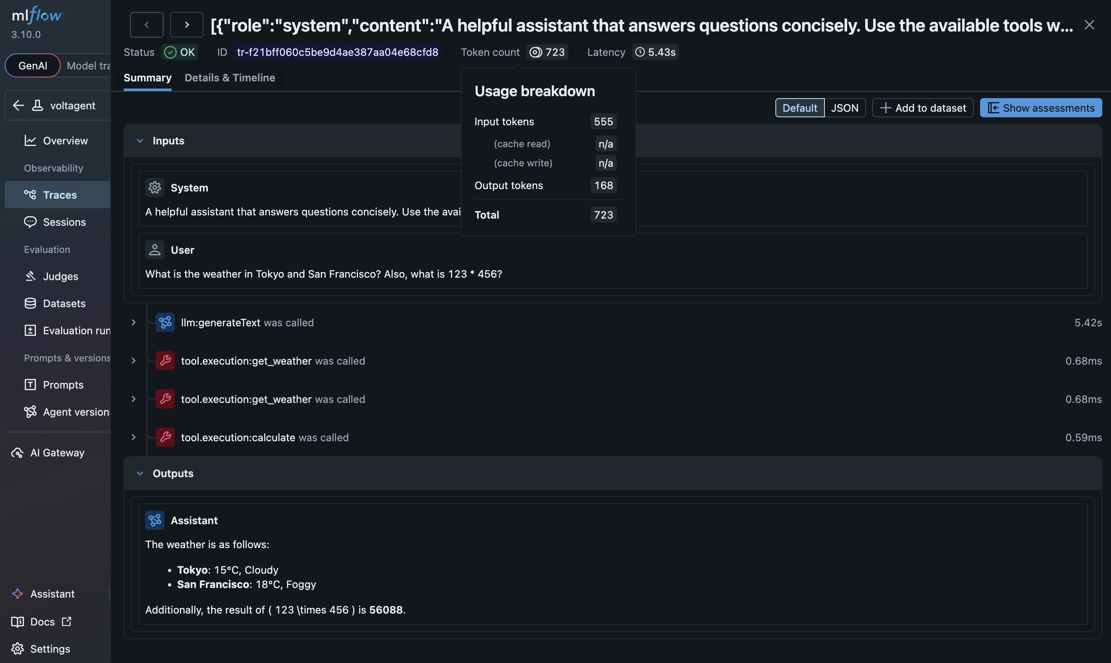Switch view to JSON mode
Viewport: 1111px width, 663px height.
pos(844,108)
